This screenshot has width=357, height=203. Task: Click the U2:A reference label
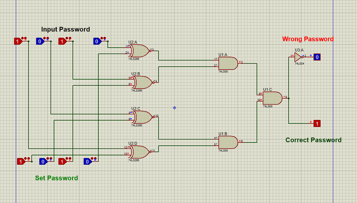(x=133, y=42)
